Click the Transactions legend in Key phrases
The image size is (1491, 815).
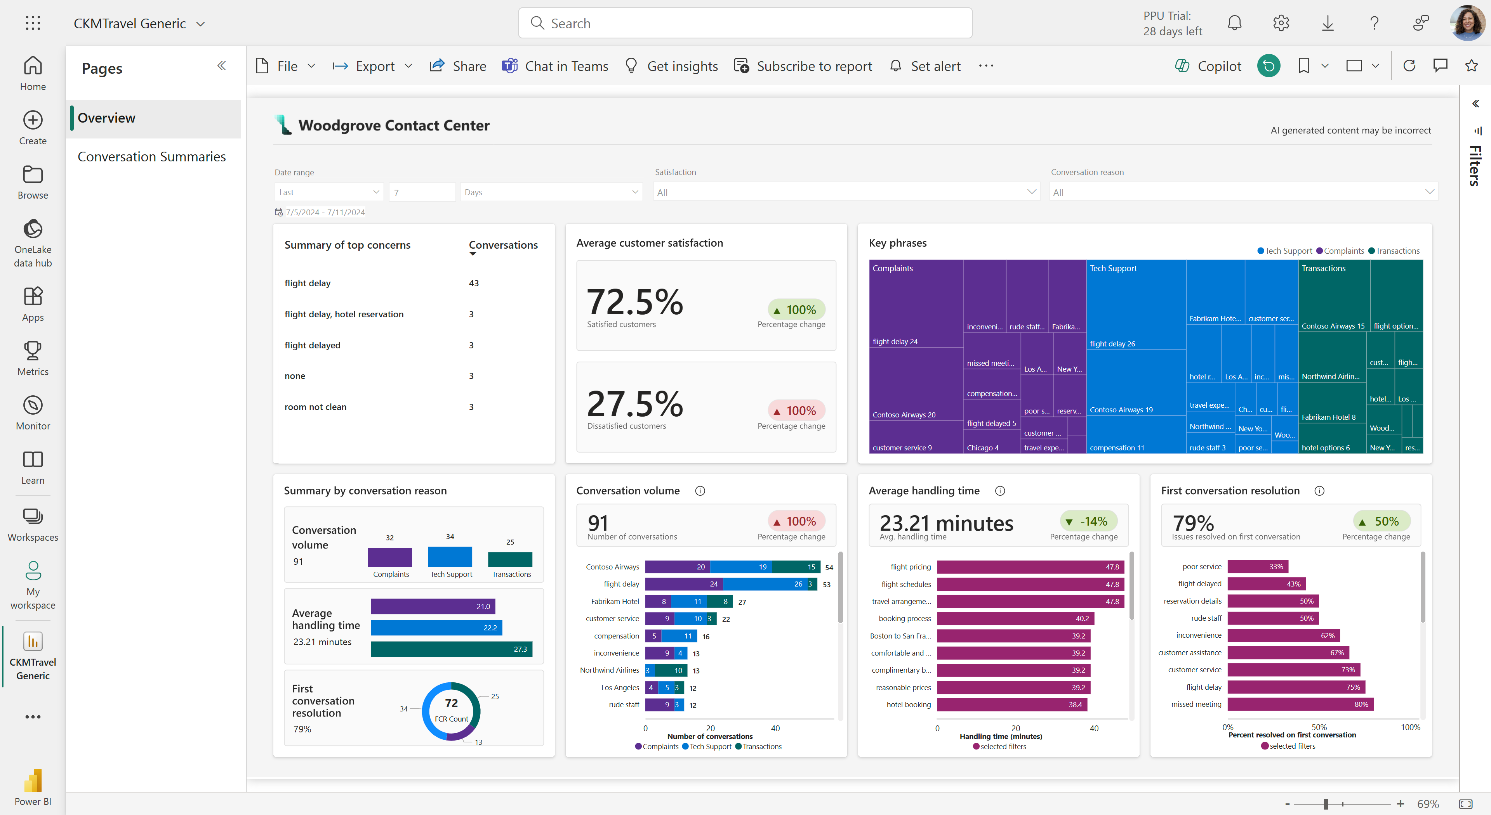(1394, 251)
